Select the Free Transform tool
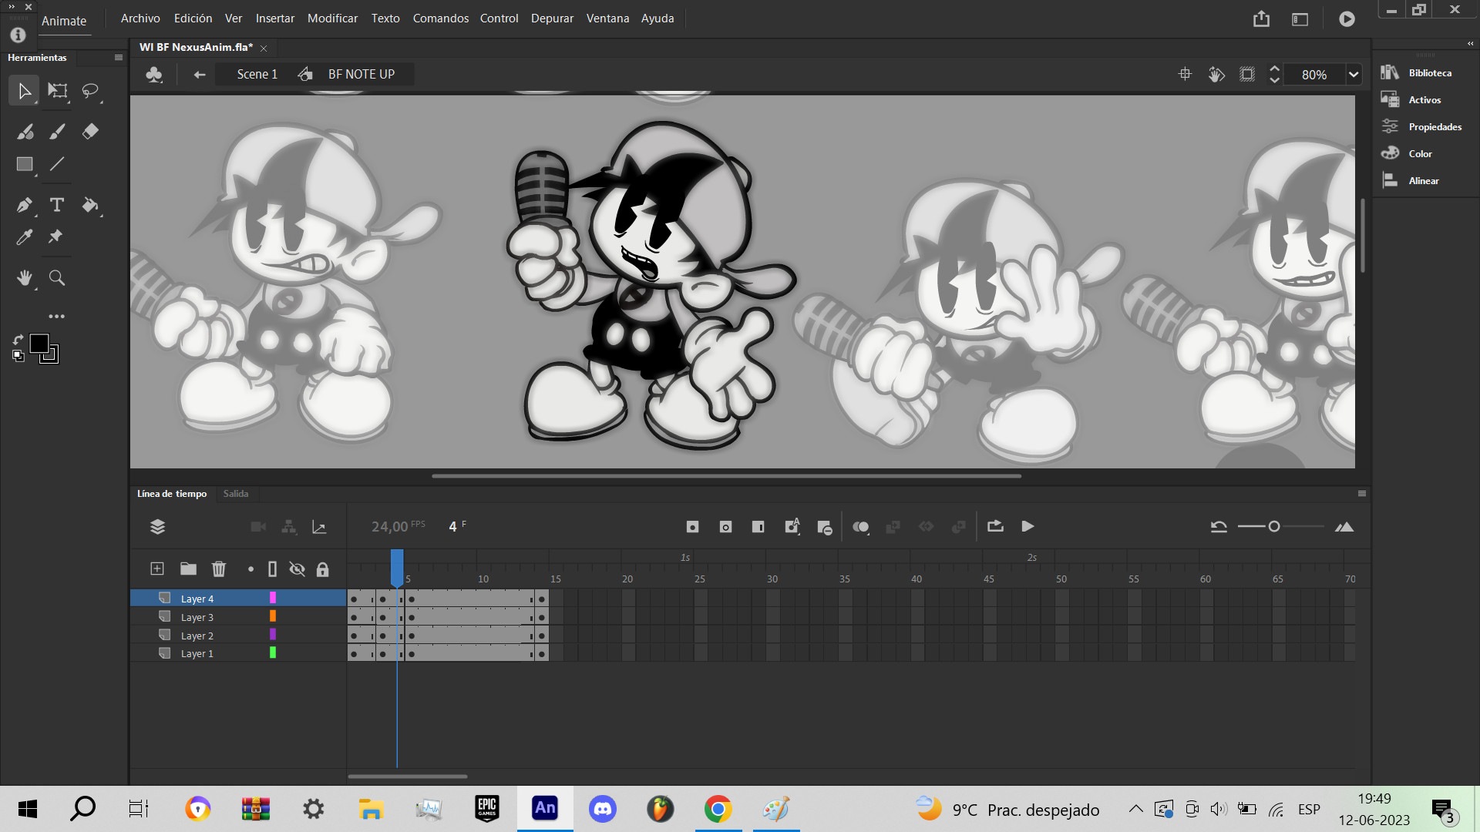The width and height of the screenshot is (1480, 832). coord(57,91)
